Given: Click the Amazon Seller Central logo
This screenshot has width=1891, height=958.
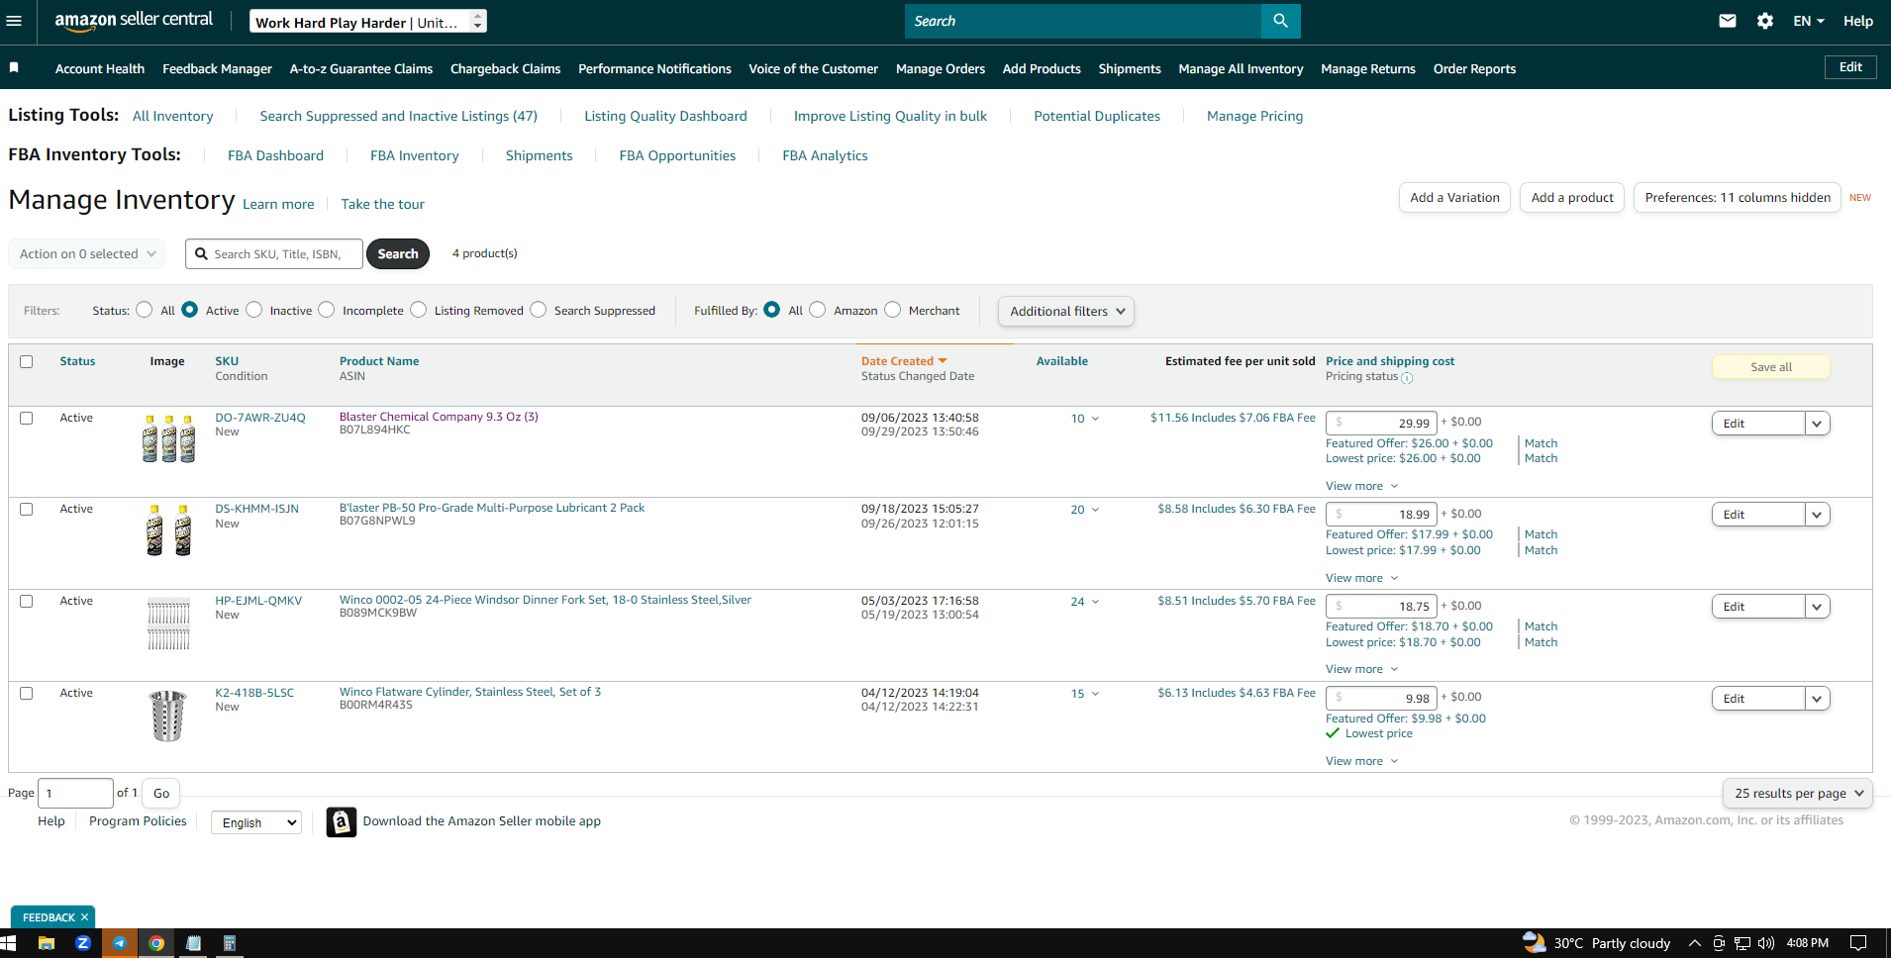Looking at the screenshot, I should point(134,21).
